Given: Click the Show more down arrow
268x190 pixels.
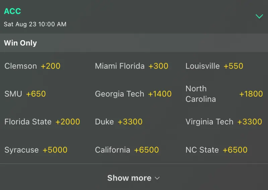Looking at the screenshot, I should click(x=157, y=178).
